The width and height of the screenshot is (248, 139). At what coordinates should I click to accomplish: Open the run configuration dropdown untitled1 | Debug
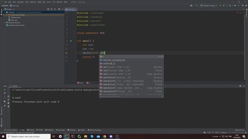[208, 5]
